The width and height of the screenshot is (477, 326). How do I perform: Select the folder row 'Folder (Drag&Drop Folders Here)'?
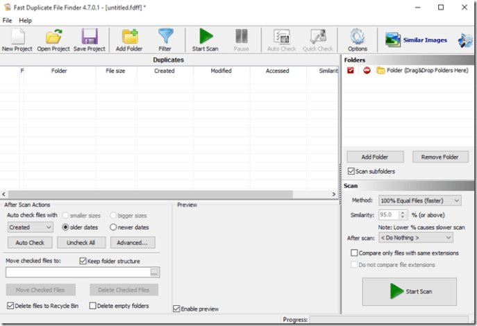(423, 71)
